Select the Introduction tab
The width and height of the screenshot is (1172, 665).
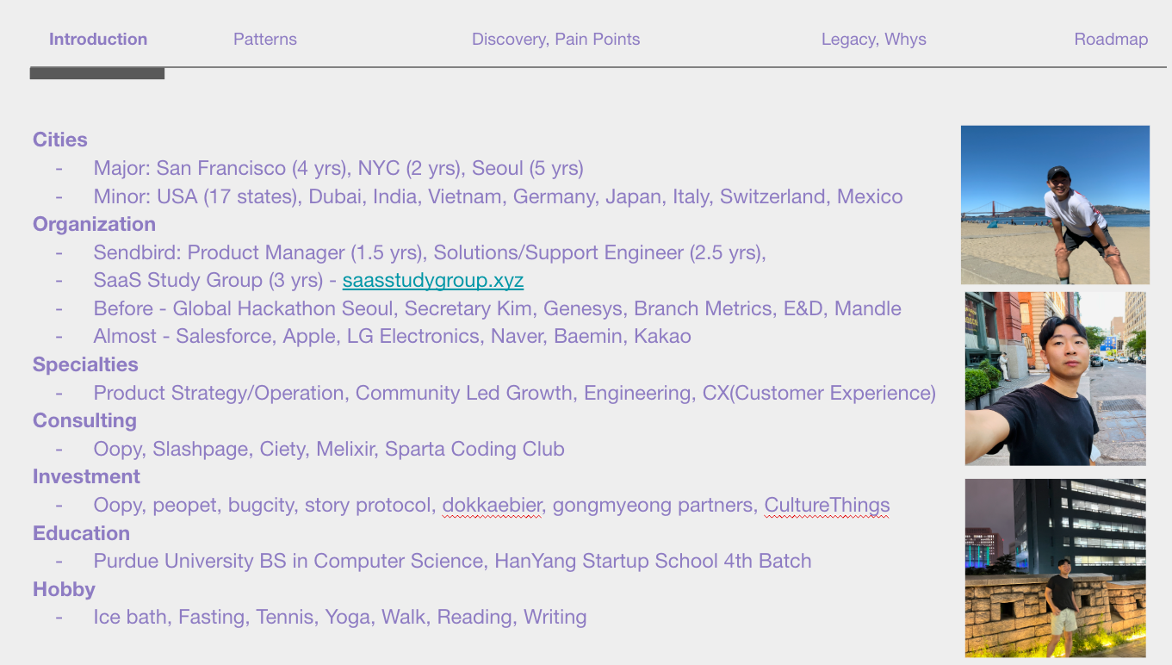click(x=98, y=39)
